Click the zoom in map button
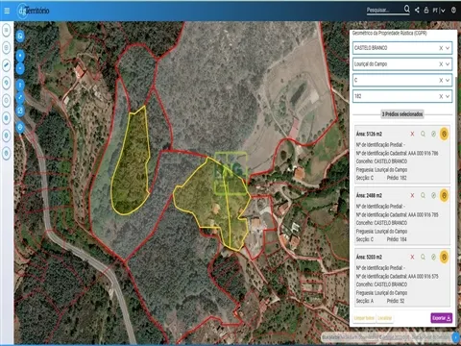This screenshot has height=346, width=461. coord(20,56)
